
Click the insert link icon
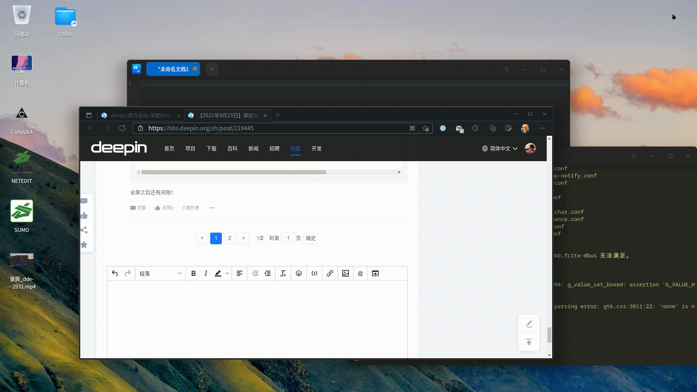pyautogui.click(x=330, y=273)
